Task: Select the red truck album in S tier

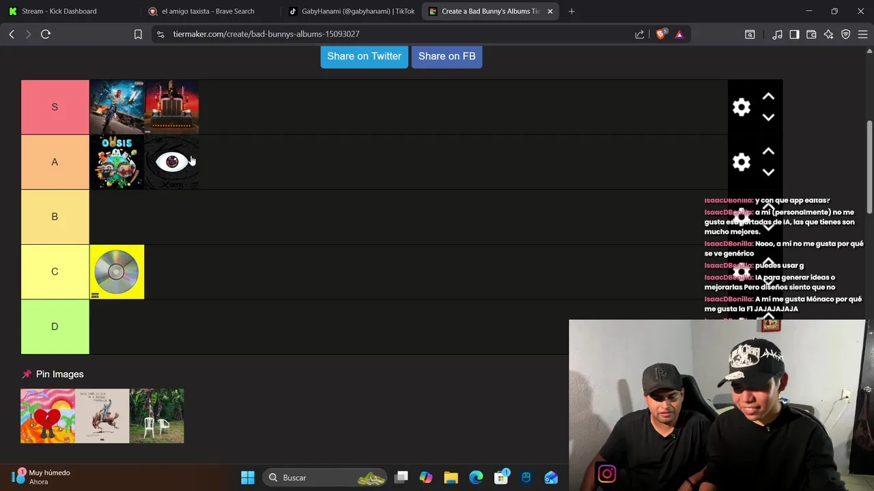Action: tap(172, 107)
